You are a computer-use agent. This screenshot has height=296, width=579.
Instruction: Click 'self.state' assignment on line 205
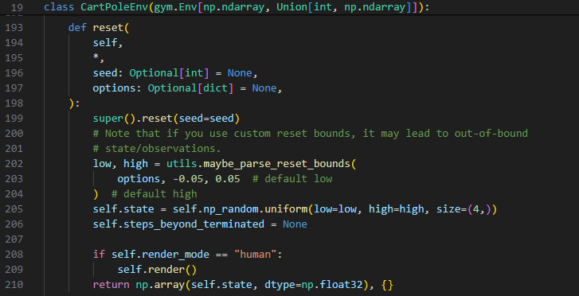[123, 209]
